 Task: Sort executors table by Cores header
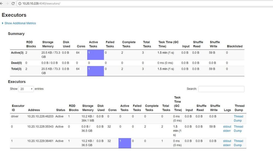[112, 110]
